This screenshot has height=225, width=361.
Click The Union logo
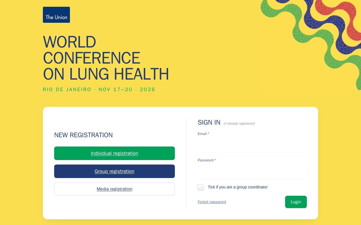point(56,15)
